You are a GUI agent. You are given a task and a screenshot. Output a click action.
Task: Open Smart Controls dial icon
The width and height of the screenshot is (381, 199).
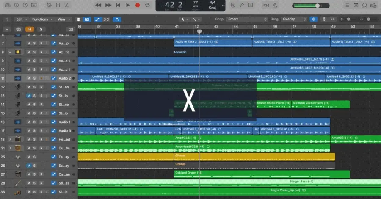(x=49, y=5)
